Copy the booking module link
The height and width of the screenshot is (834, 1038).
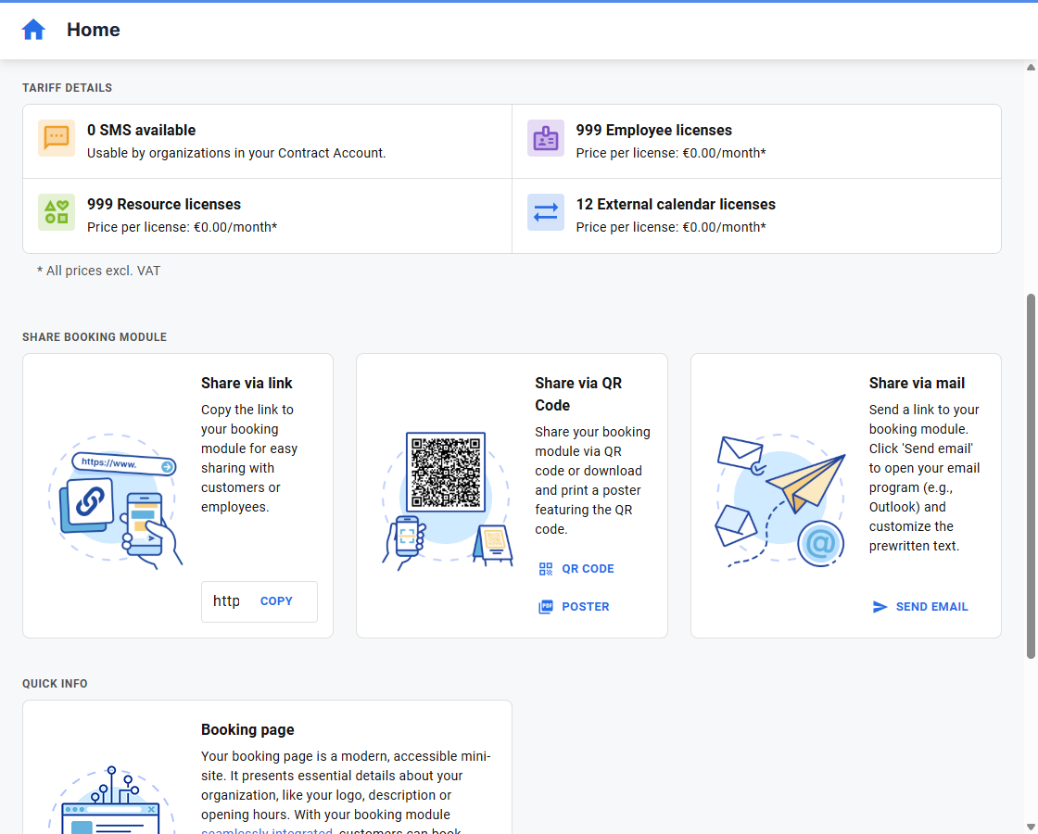tap(276, 601)
